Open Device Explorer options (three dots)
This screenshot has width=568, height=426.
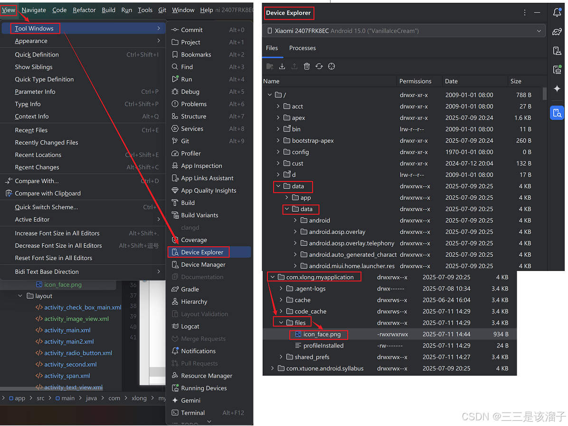pos(524,13)
